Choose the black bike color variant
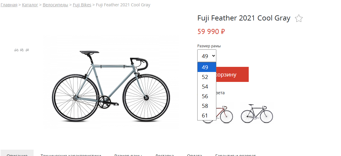Image resolution: width=341 pixels, height=156 pixels. [x=257, y=113]
